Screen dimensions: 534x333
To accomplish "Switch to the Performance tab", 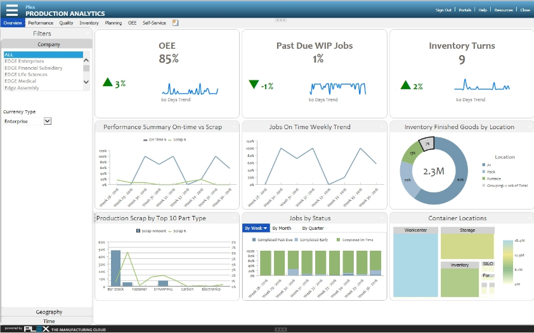I will 41,23.
